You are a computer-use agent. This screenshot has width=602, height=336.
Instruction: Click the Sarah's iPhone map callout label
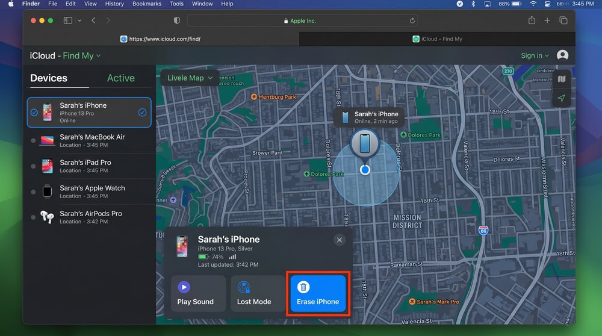tap(369, 117)
